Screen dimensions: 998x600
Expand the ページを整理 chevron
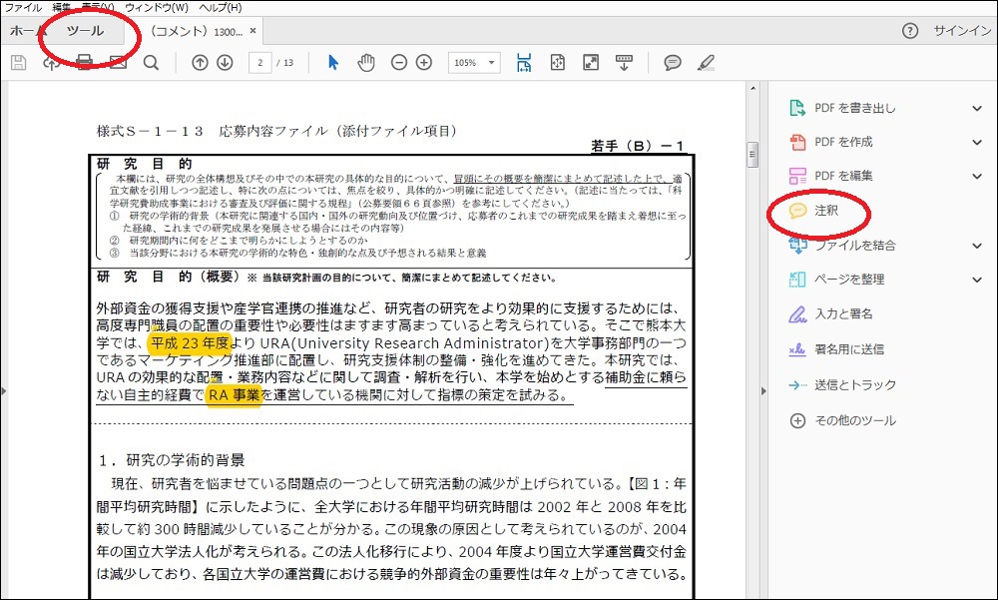point(977,279)
